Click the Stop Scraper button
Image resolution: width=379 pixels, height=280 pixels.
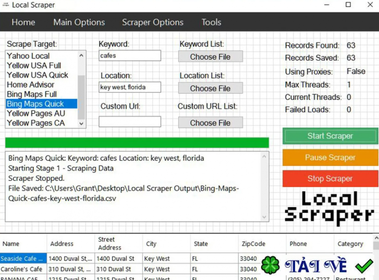pyautogui.click(x=330, y=179)
